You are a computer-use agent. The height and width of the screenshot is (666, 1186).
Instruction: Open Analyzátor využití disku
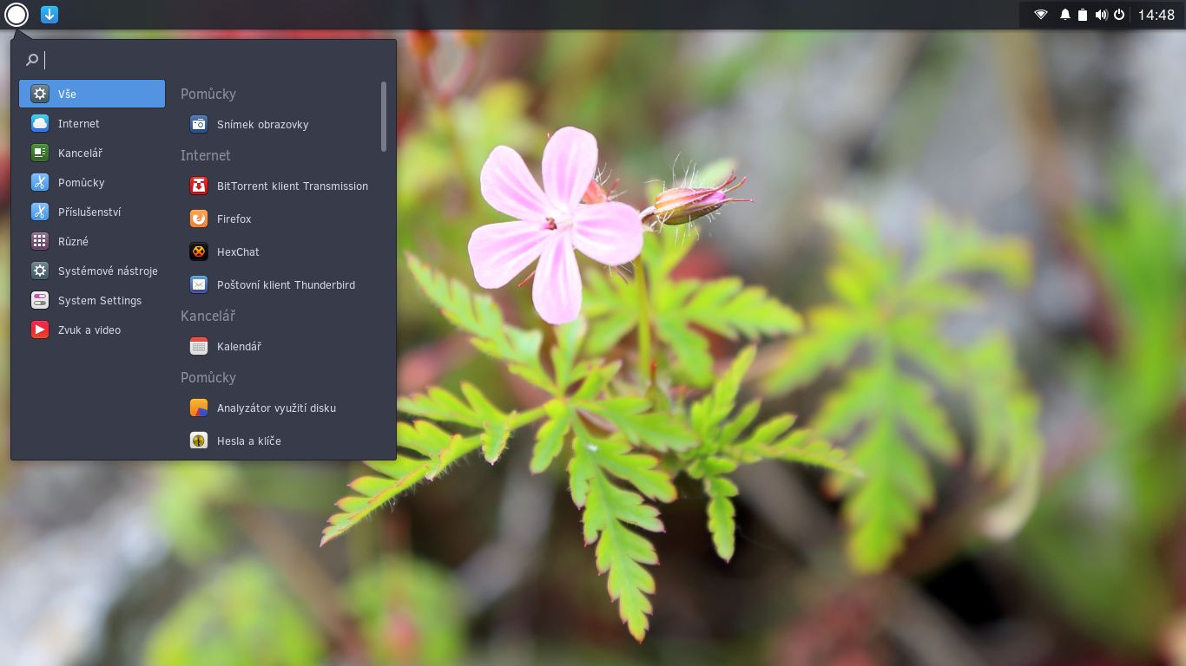point(278,408)
